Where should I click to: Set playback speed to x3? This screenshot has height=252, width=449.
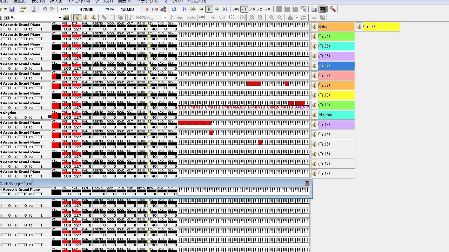click(x=268, y=9)
